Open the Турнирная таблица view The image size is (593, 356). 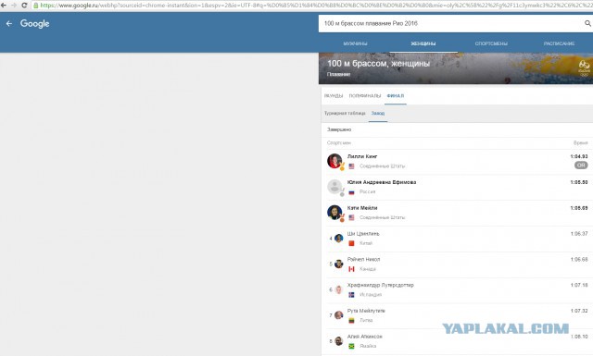click(x=345, y=113)
